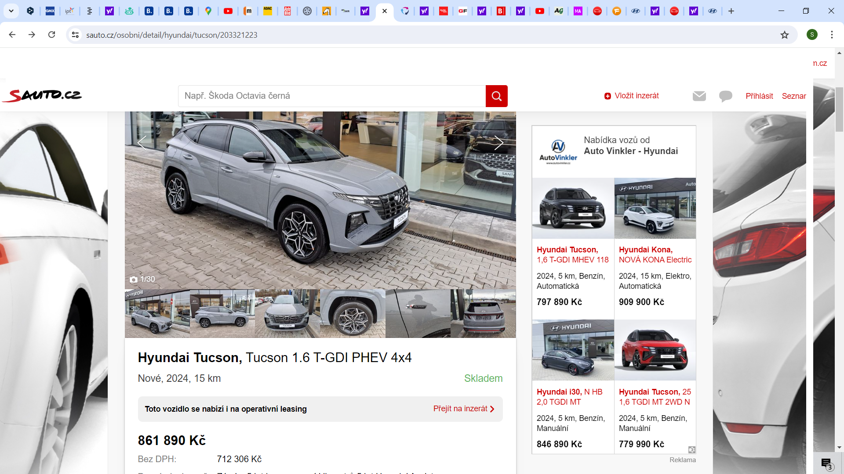Click the 712 306 Kč price without VAT
Screen dimensions: 844x474
(x=239, y=459)
